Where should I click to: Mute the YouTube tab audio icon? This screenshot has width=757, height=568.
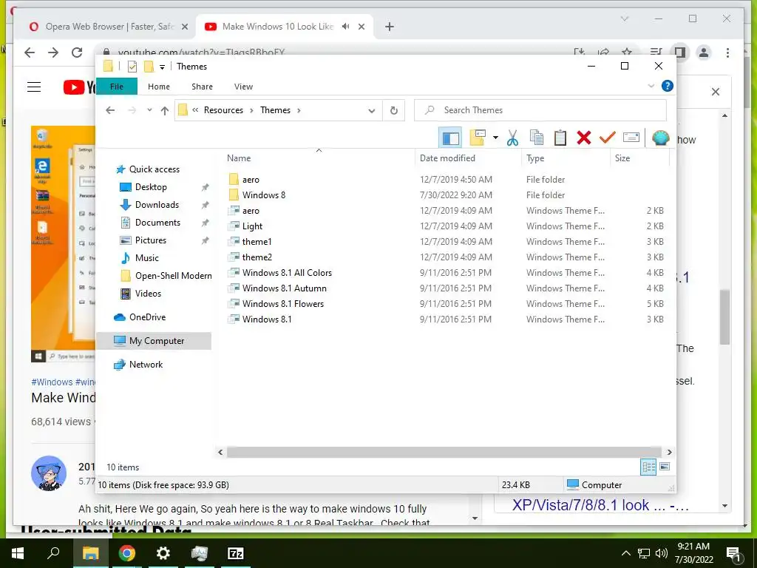(346, 26)
